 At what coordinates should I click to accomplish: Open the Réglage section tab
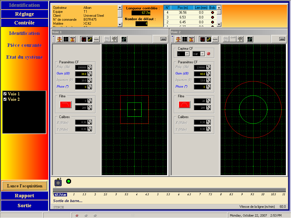[x=24, y=14]
